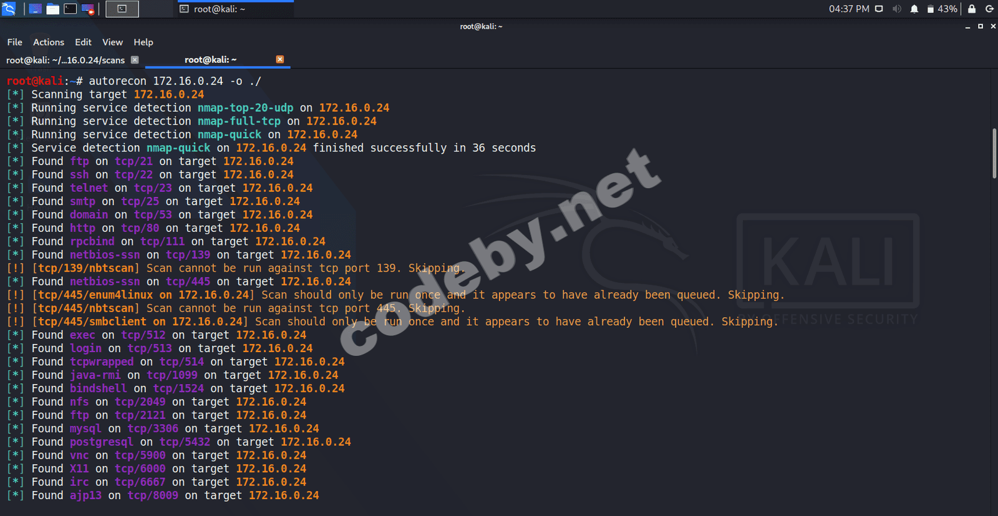Click 'tcp/21' on the Found ftp line

coord(133,161)
